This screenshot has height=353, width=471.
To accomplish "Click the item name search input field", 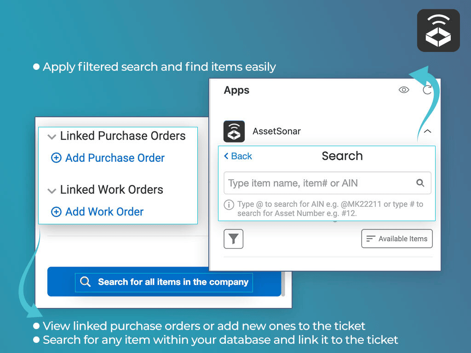I will pyautogui.click(x=317, y=183).
